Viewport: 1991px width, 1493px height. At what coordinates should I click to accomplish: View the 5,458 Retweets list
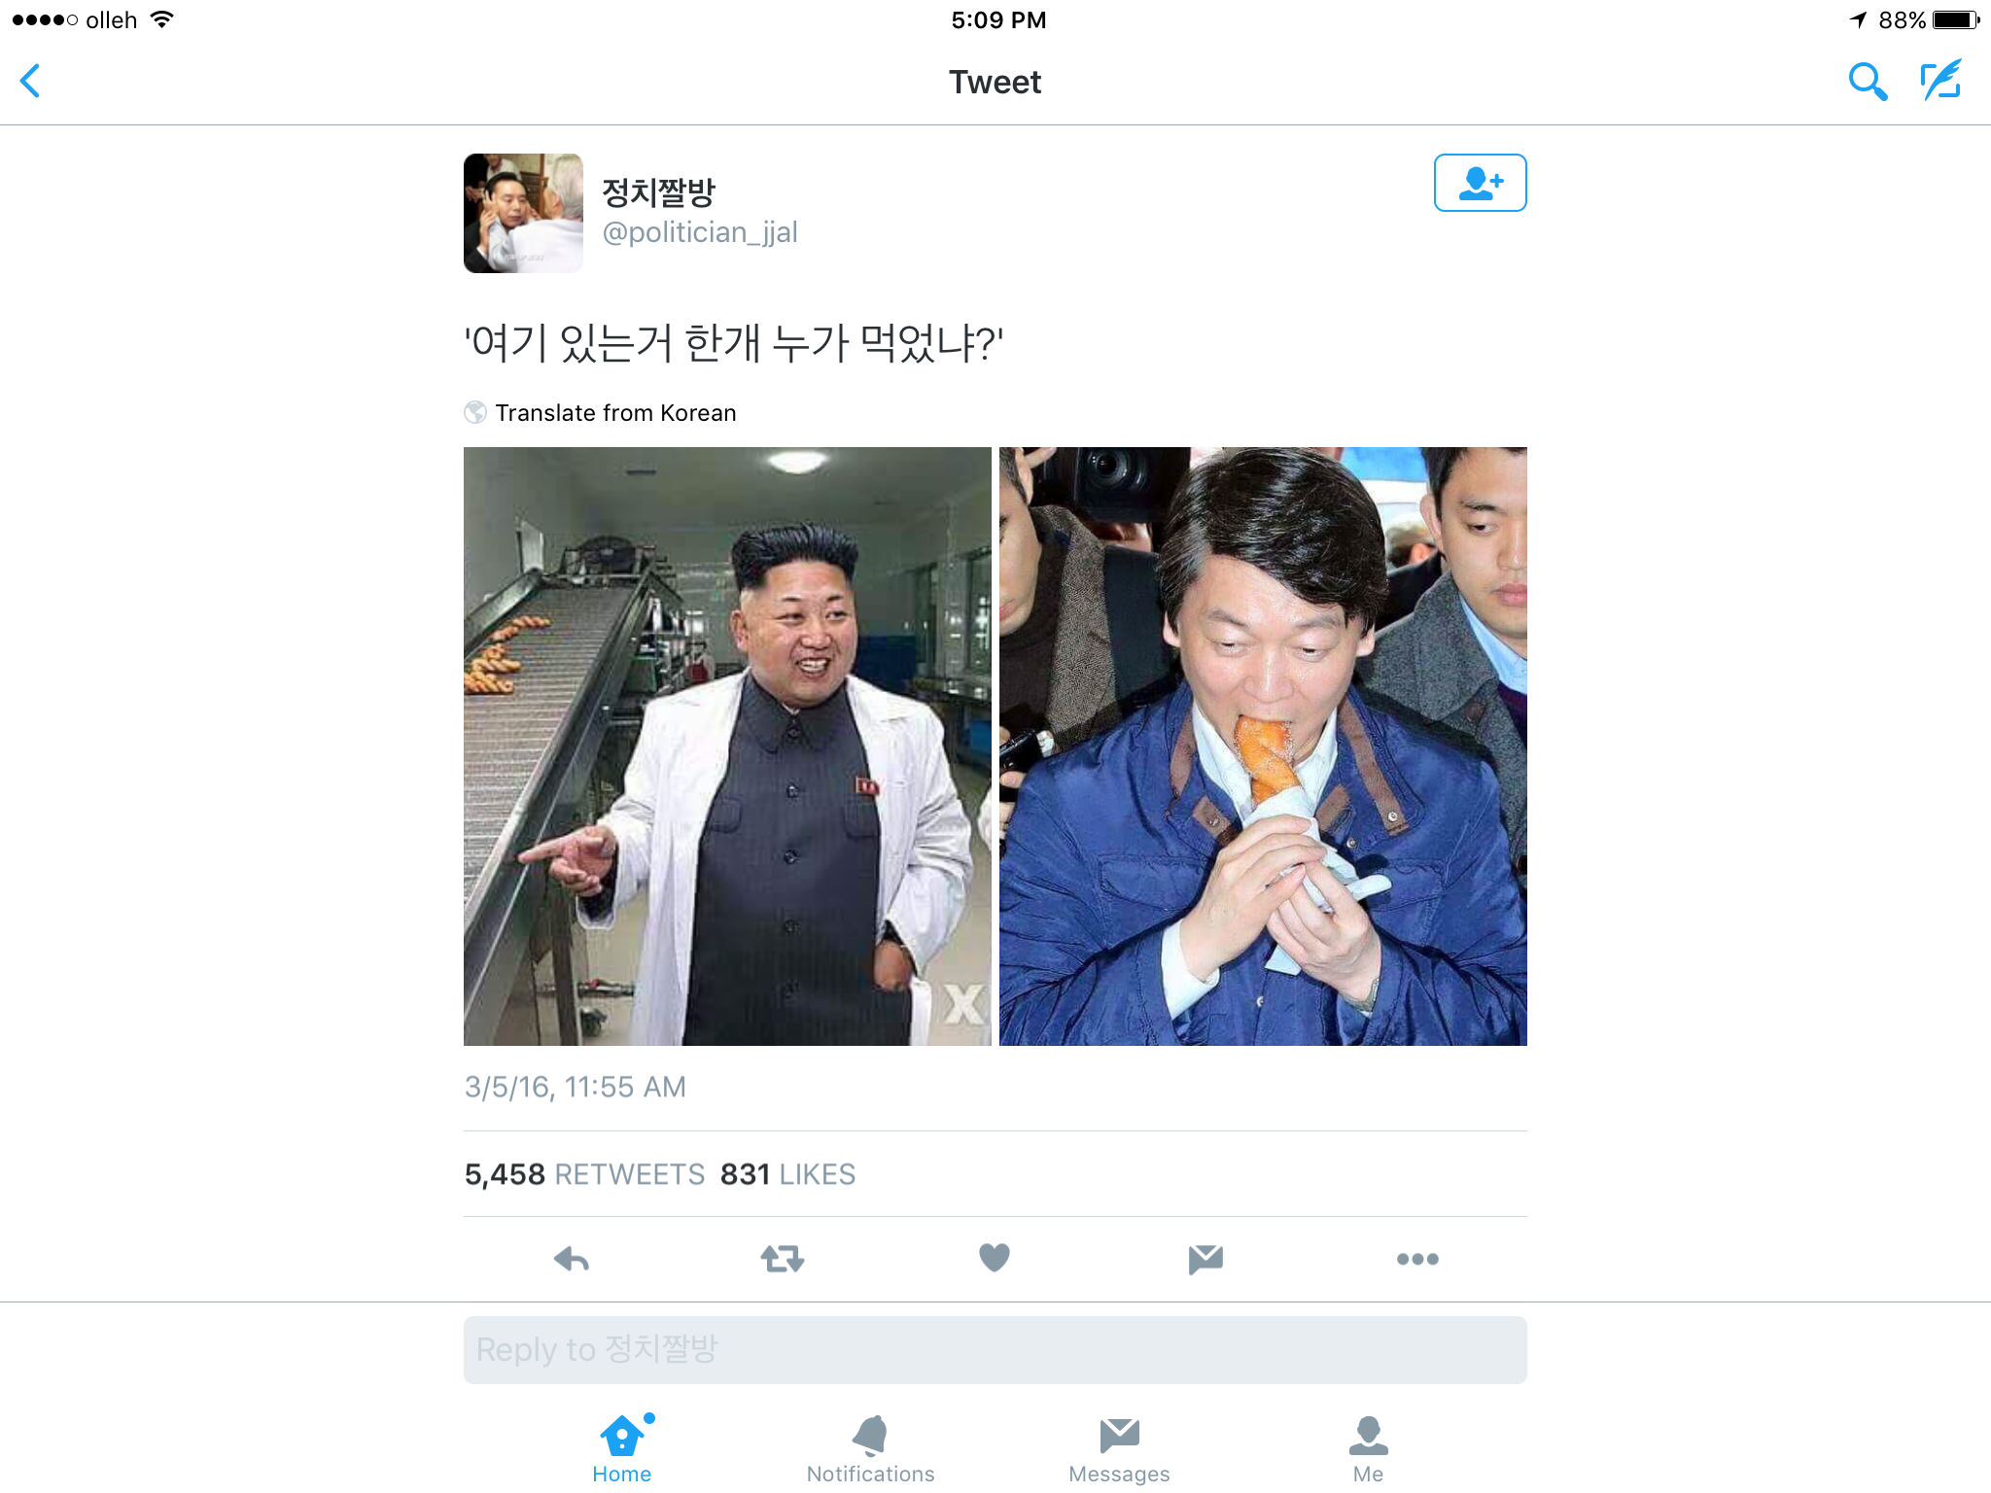point(584,1174)
